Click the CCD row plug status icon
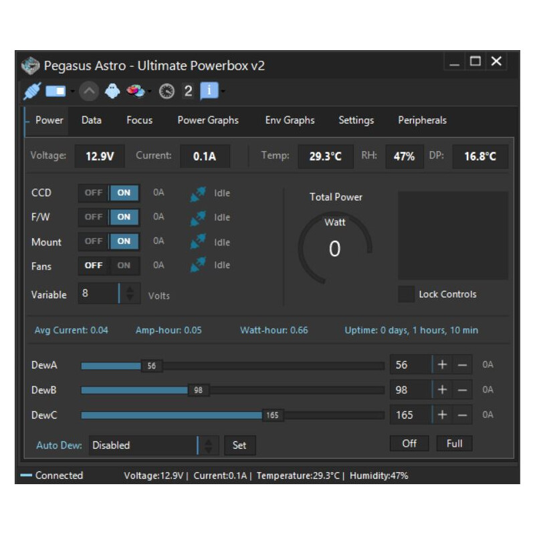This screenshot has height=535, width=535. (198, 194)
